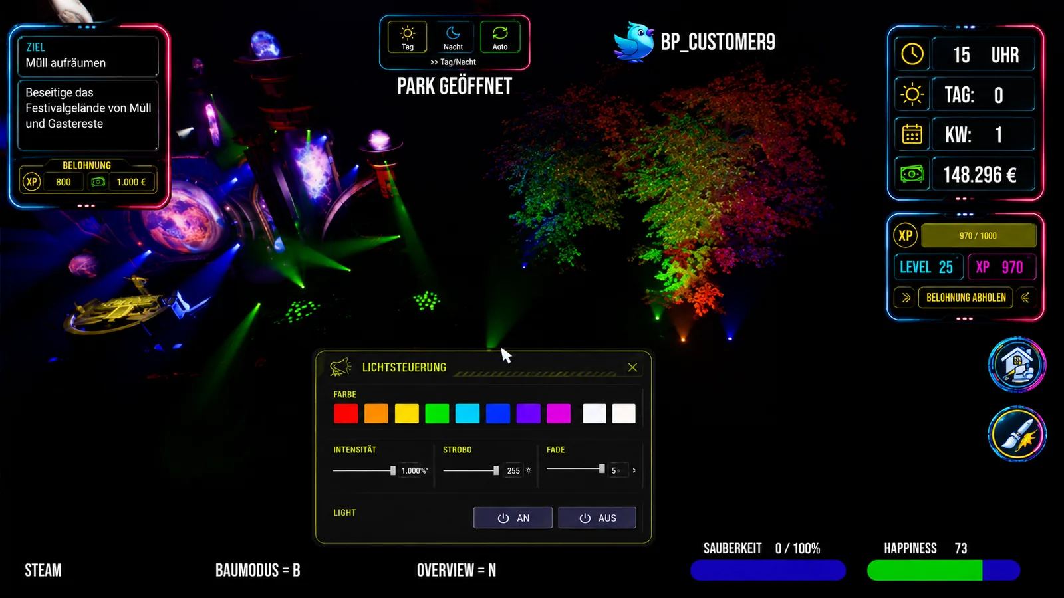Click the strobe sun icon beside 255
1064x598 pixels.
529,470
